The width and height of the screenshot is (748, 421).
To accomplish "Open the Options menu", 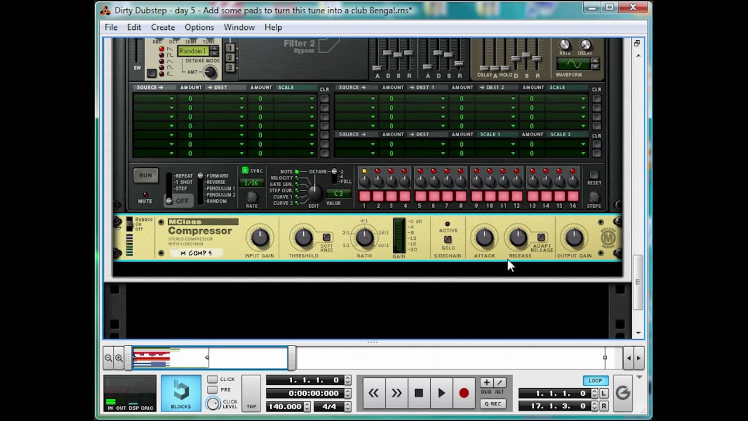I will 199,27.
